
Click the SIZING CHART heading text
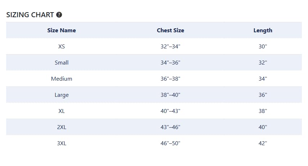(x=30, y=15)
